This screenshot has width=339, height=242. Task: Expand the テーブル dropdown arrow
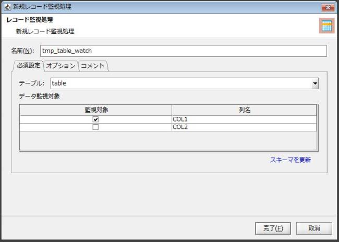pos(314,83)
